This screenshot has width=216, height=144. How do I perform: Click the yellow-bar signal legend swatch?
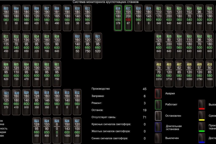coord(202,116)
